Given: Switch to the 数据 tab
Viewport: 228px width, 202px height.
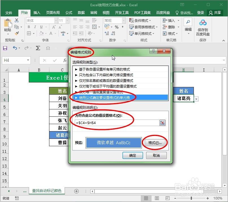Looking at the screenshot, I should (x=81, y=13).
